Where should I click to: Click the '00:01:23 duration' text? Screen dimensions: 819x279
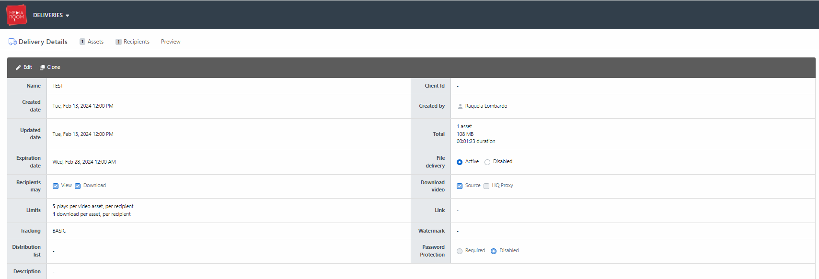tap(476, 141)
